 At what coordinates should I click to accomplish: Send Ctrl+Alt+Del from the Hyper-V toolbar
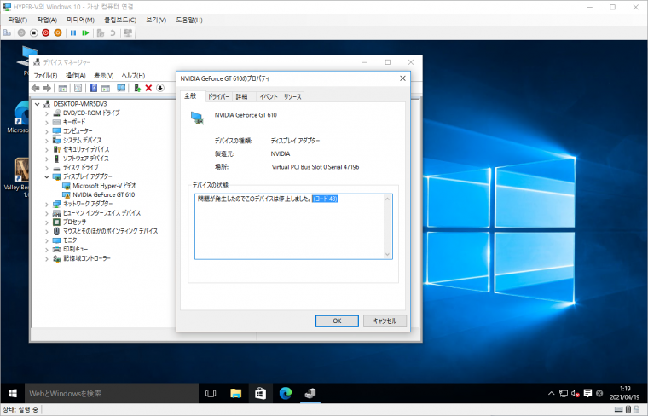[7, 32]
